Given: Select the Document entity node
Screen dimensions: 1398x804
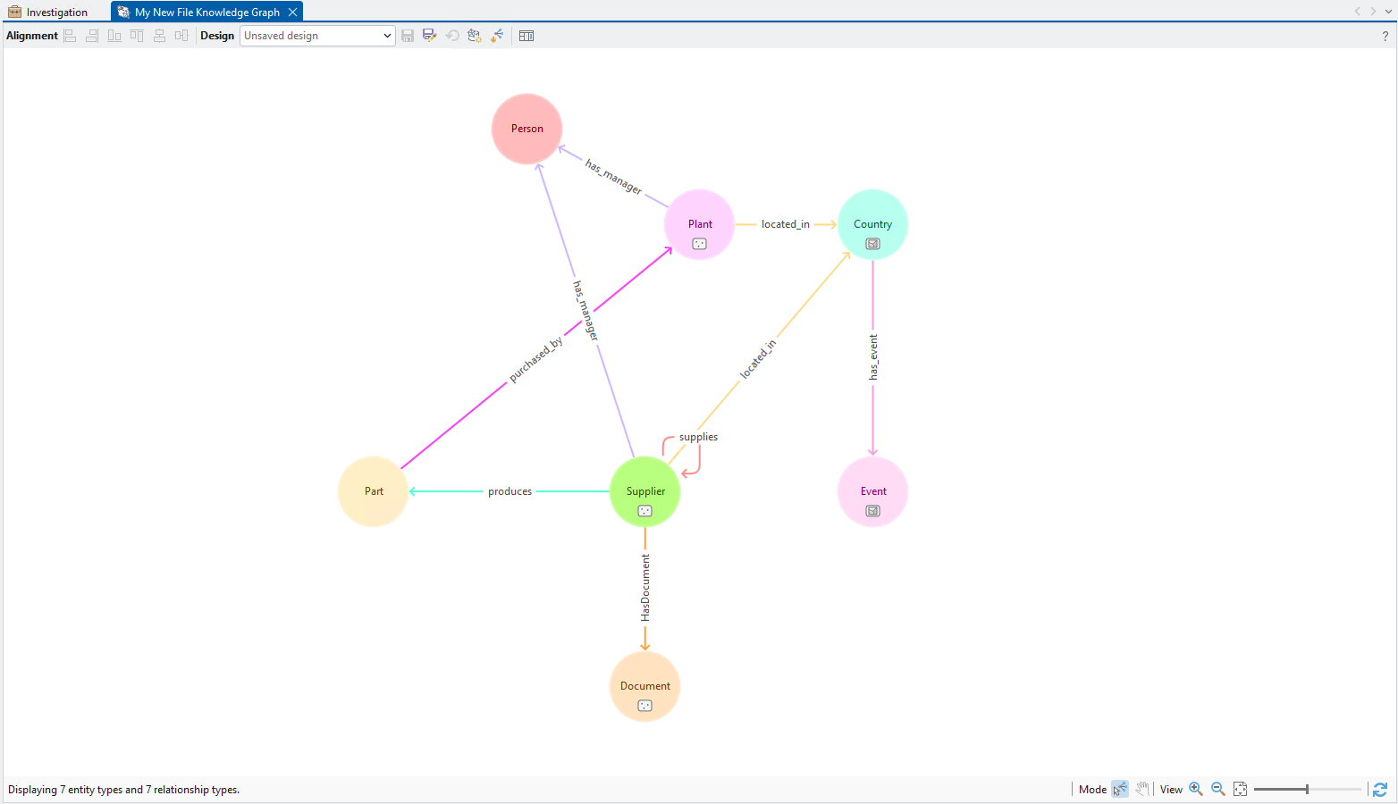Looking at the screenshot, I should click(645, 686).
